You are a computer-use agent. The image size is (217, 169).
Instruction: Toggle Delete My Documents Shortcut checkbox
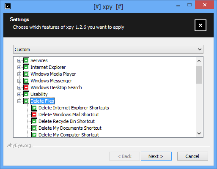pos(34,128)
